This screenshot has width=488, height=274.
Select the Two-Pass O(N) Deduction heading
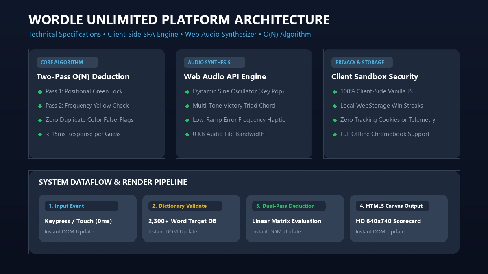(x=83, y=77)
